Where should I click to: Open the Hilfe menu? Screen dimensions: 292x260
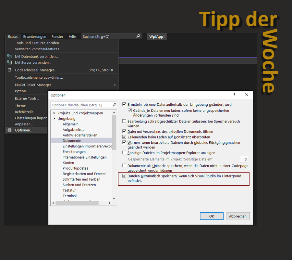tap(72, 36)
